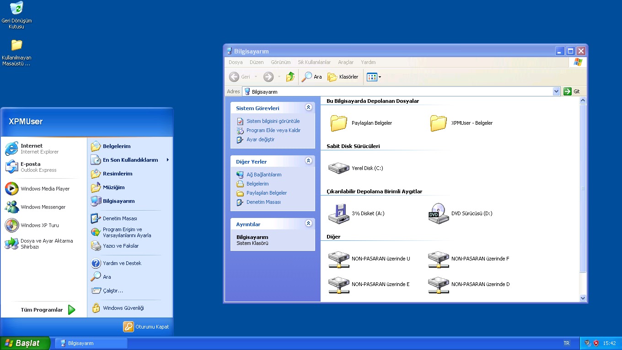
Task: Click inside the Adres input field
Action: [398, 91]
